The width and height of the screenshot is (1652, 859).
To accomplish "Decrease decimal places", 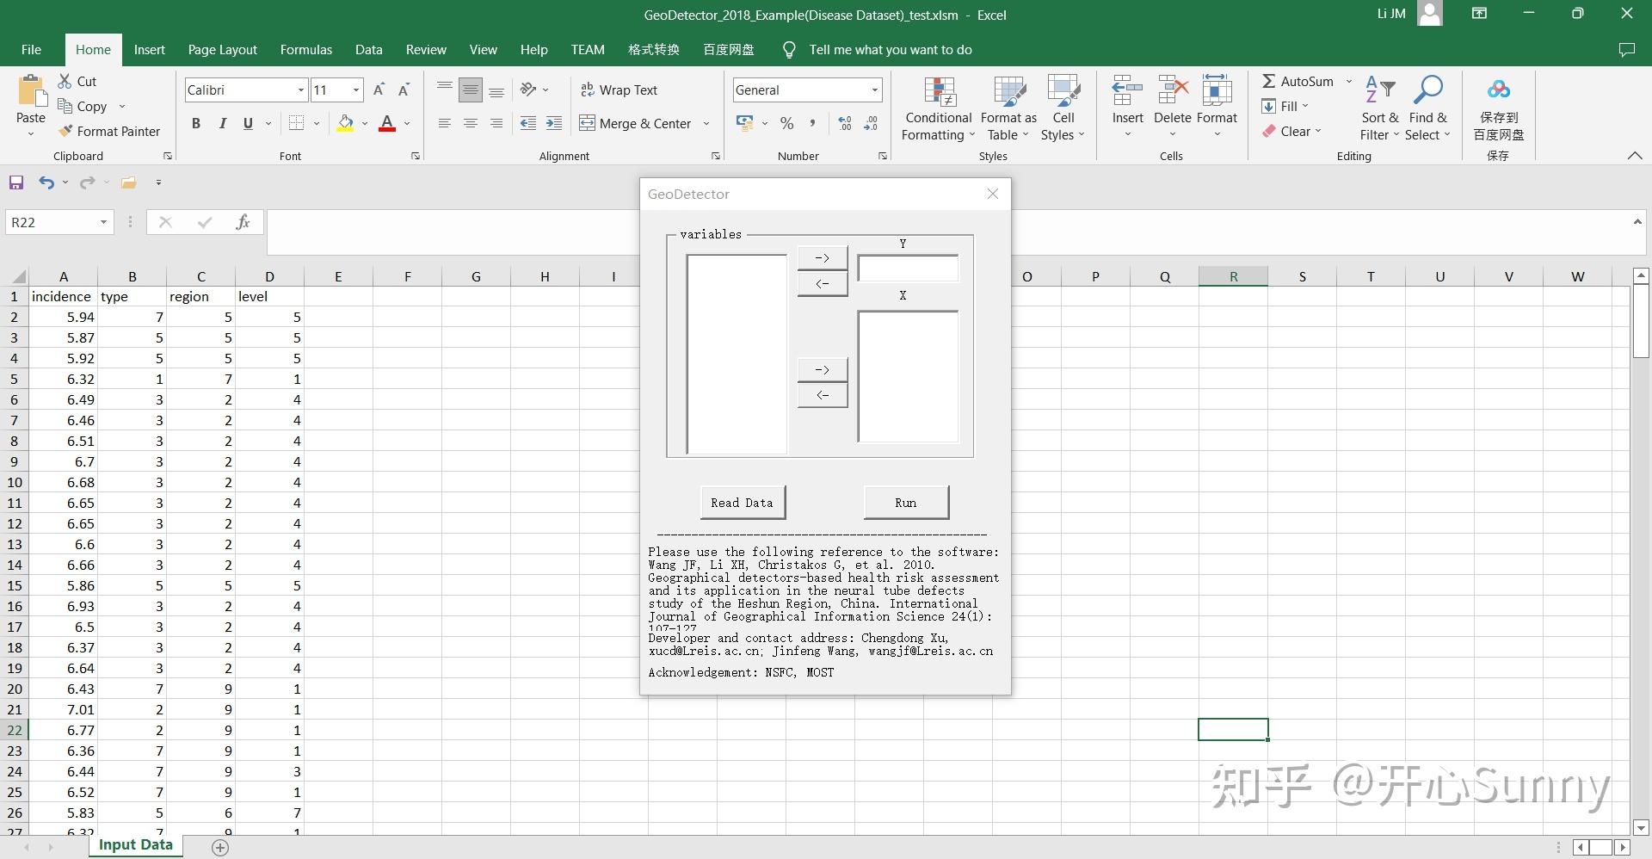I will [x=871, y=123].
